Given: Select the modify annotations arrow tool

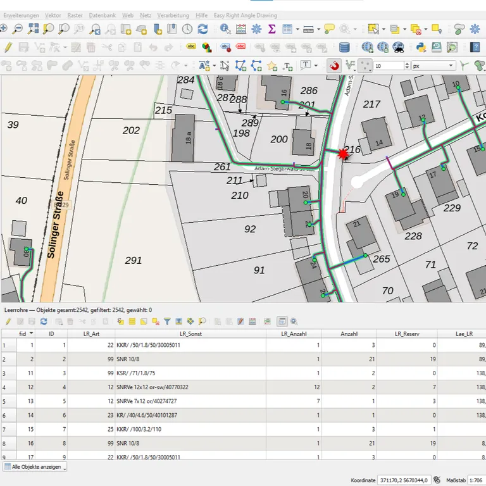Looking at the screenshot, I should click(x=225, y=66).
